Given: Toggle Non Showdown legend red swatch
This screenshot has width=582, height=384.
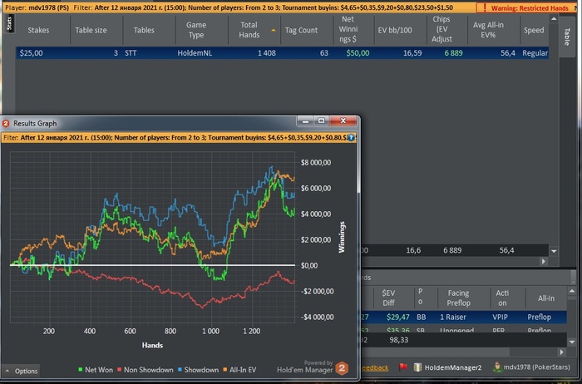Looking at the screenshot, I should (119, 370).
